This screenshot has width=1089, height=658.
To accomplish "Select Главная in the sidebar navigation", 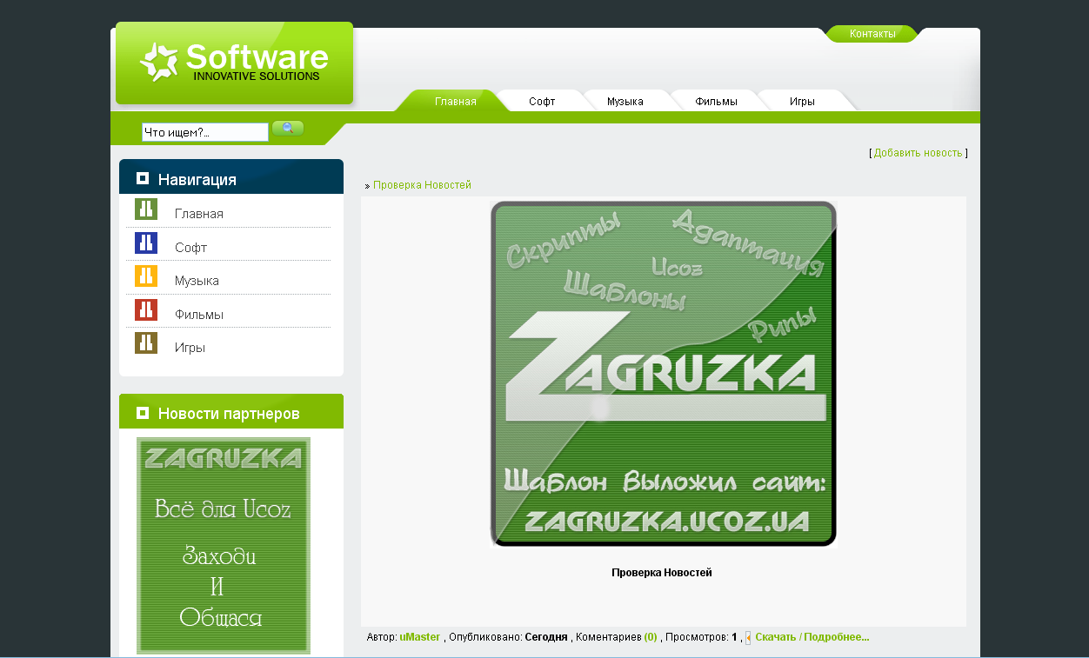I will pos(199,214).
